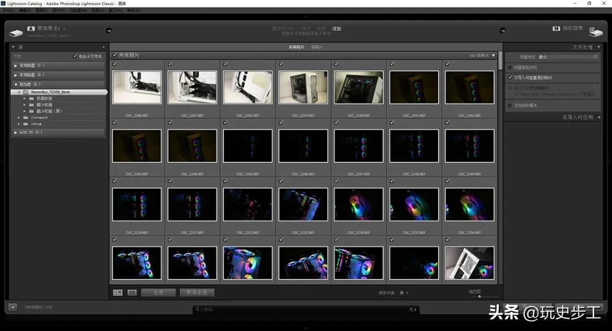The image size is (612, 331).
Task: Click the 机箱安装 folder icon
Action: [31, 98]
